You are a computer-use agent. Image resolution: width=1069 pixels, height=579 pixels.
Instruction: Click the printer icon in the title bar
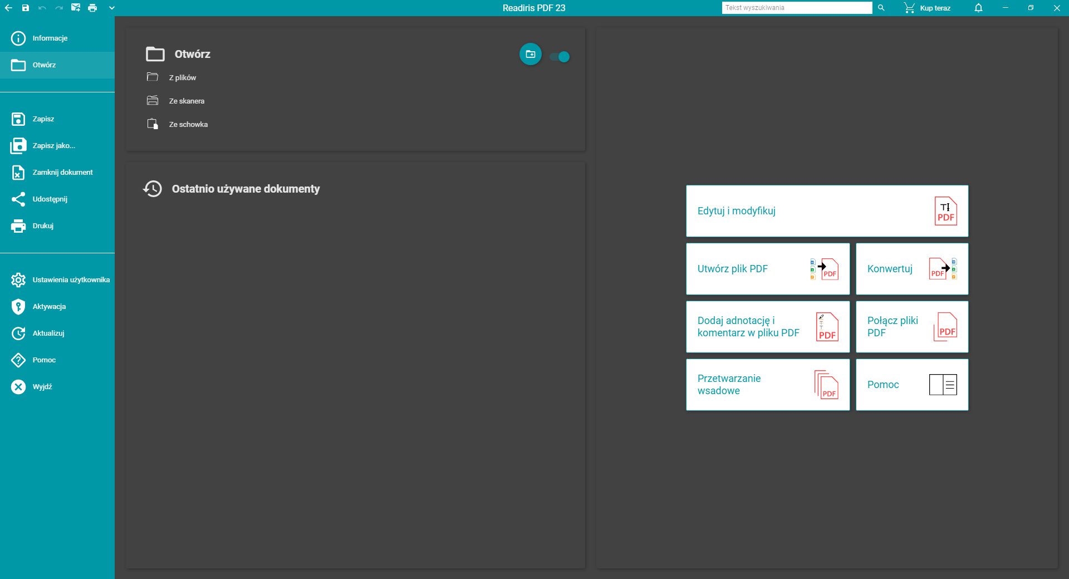pos(92,8)
